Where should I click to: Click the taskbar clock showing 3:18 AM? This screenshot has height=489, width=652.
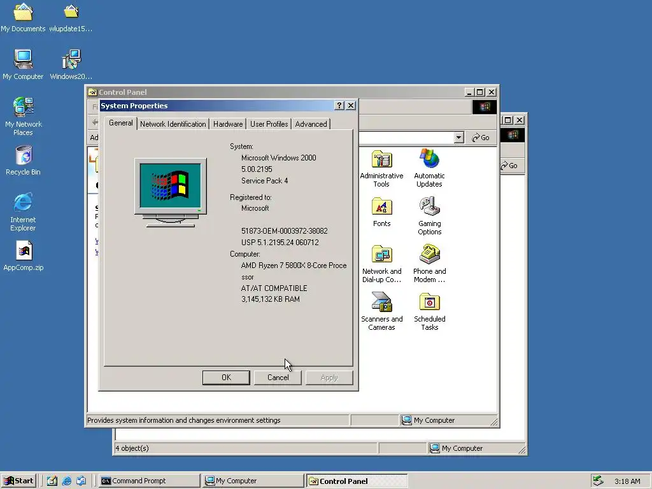tap(627, 481)
